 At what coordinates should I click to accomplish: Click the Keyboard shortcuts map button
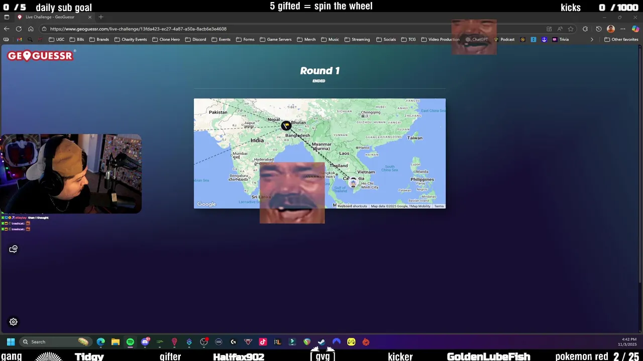pos(352,206)
